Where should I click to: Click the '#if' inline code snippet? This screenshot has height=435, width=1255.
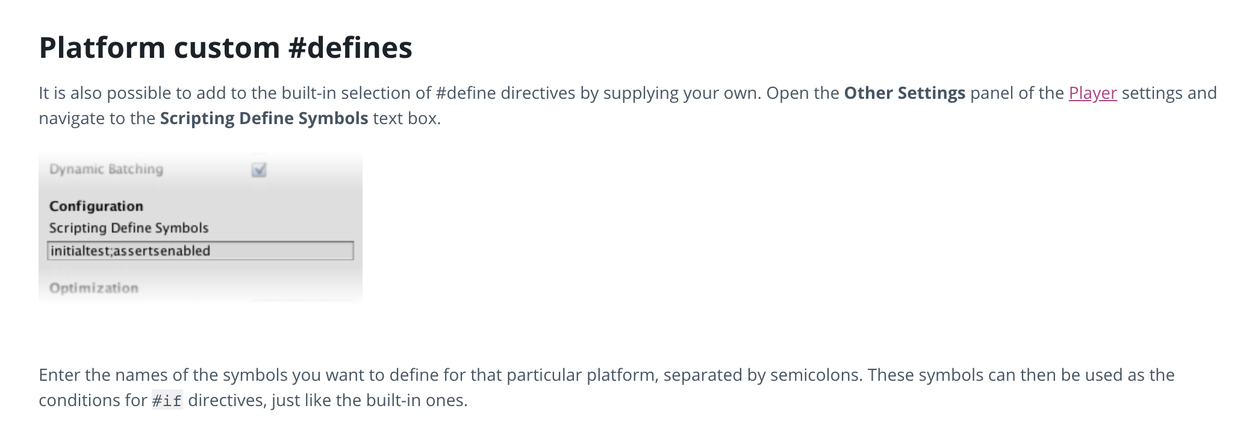click(167, 401)
